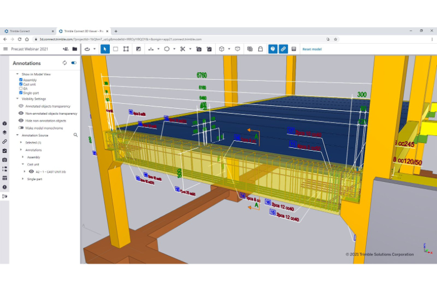Expand the Assembly tree node

click(23, 157)
